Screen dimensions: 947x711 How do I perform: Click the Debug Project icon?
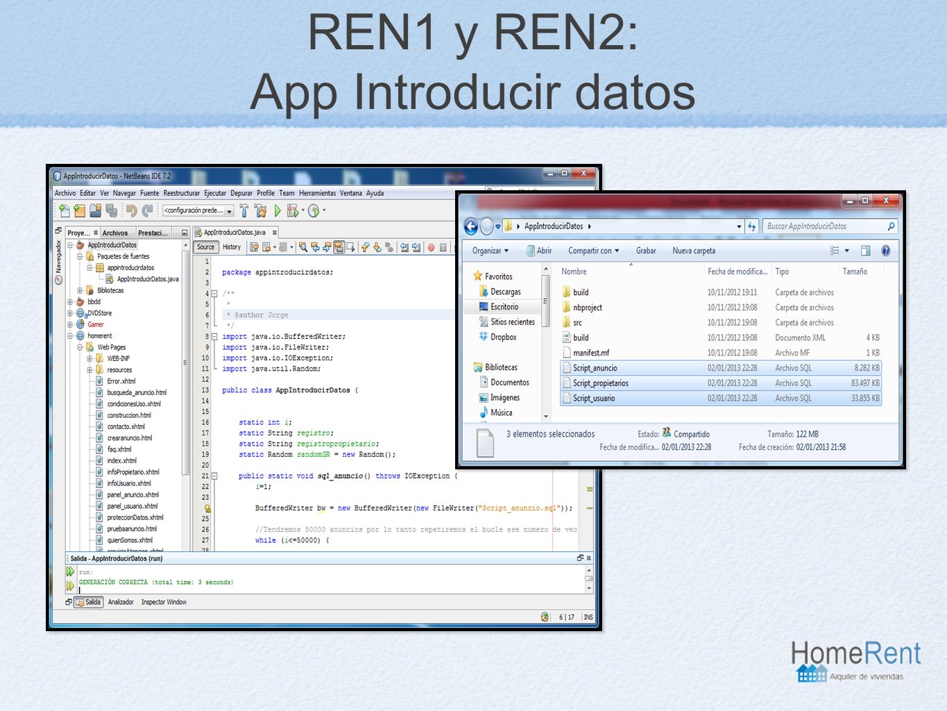[293, 210]
